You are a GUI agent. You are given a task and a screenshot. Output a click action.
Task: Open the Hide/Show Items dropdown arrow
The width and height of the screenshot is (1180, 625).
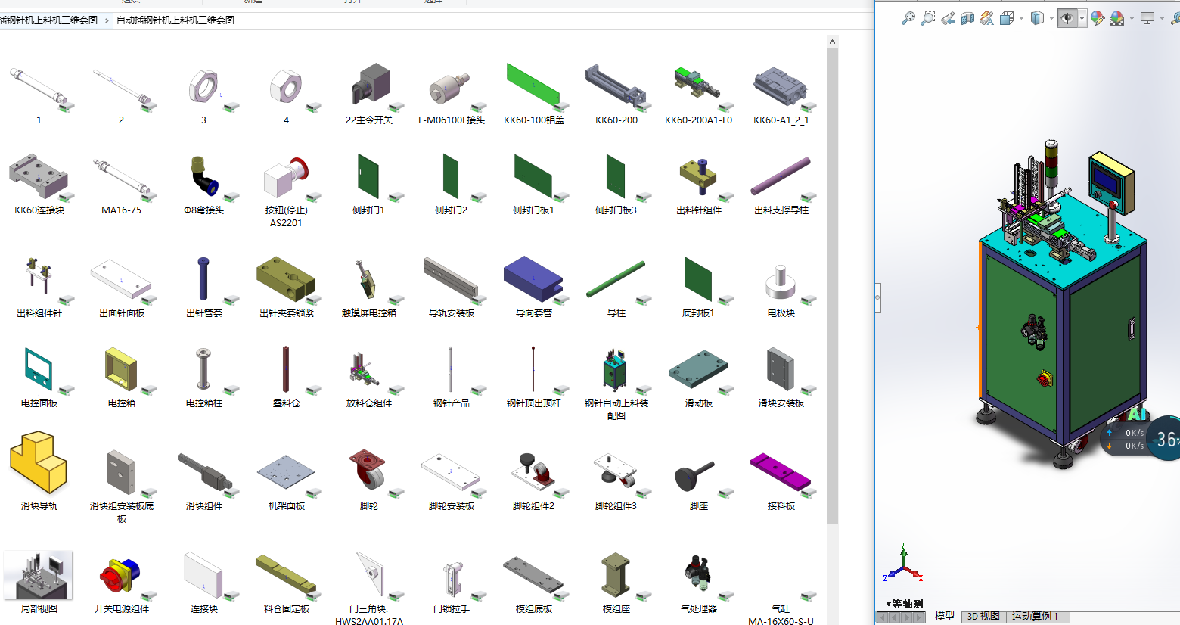pyautogui.click(x=1082, y=18)
